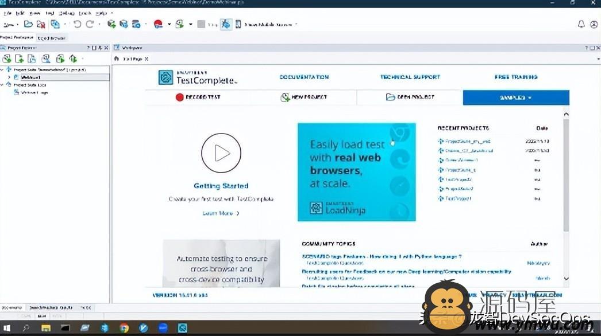This screenshot has width=601, height=336.
Task: Click the Save All toolbar icon
Action: point(56,25)
